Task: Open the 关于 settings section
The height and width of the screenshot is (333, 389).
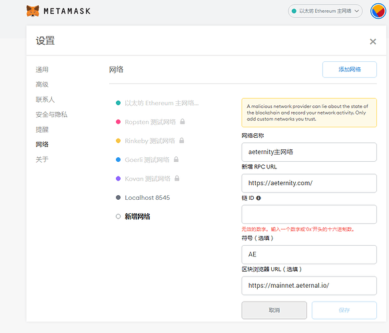Action: pyautogui.click(x=42, y=159)
